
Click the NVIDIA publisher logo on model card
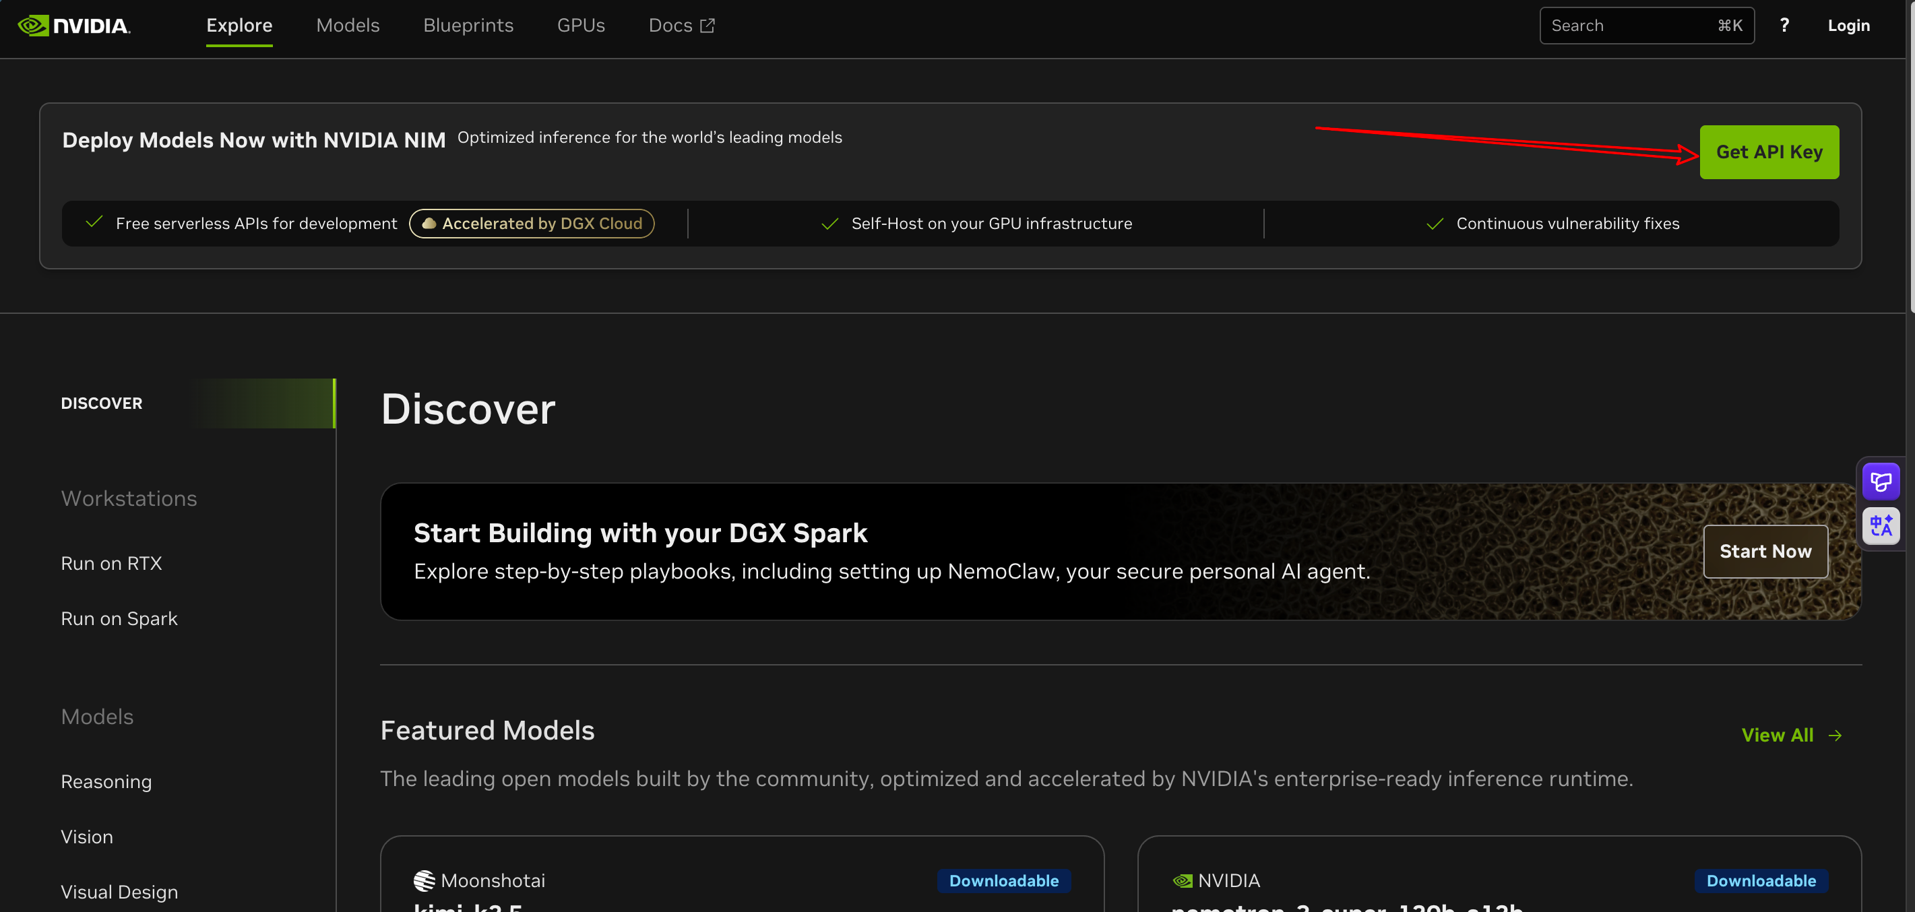[1182, 881]
